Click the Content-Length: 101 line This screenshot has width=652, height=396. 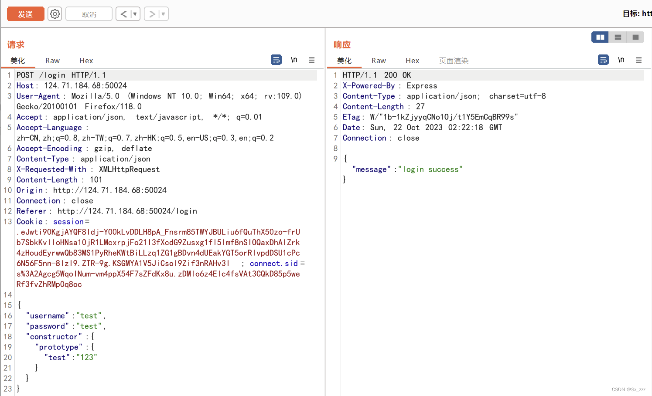coord(59,180)
